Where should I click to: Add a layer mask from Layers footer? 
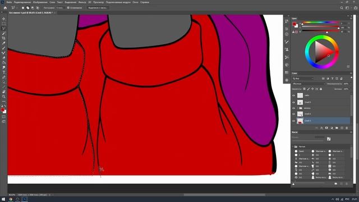coord(326,128)
